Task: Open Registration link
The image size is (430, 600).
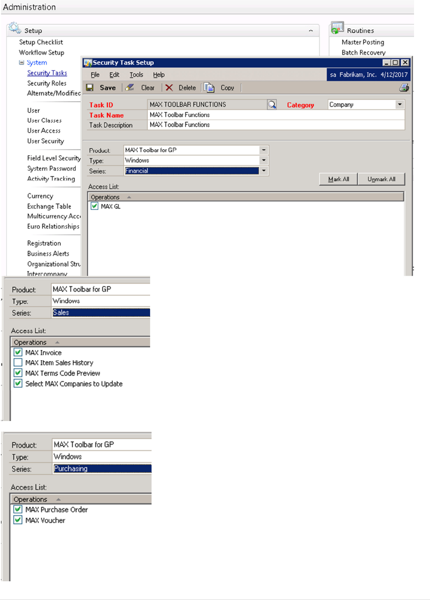Action: pos(44,243)
